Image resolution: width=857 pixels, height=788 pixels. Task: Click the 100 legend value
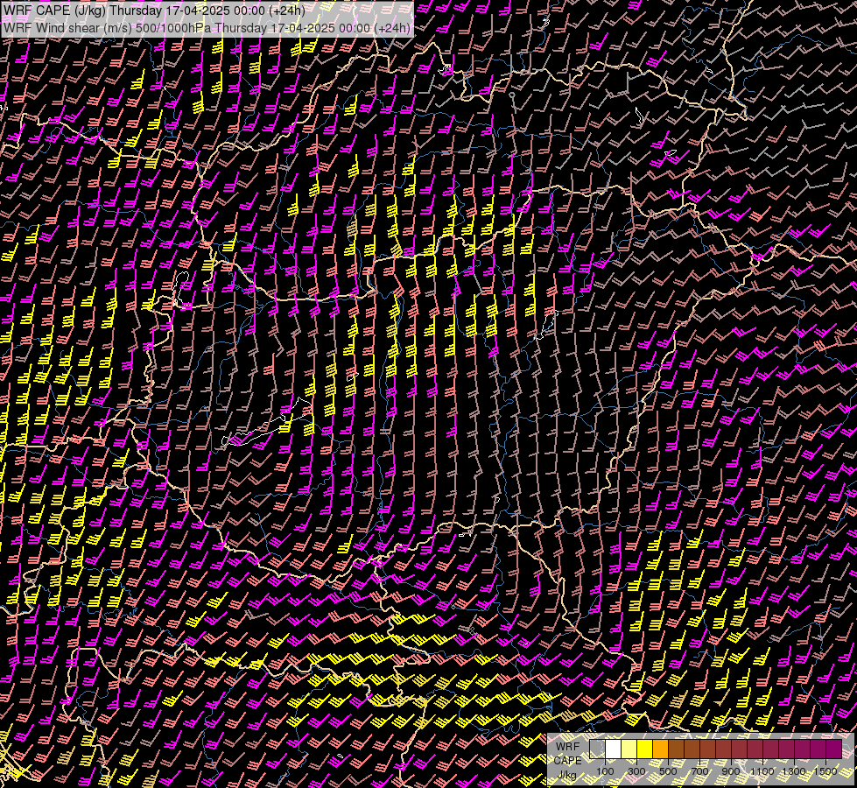pyautogui.click(x=605, y=771)
